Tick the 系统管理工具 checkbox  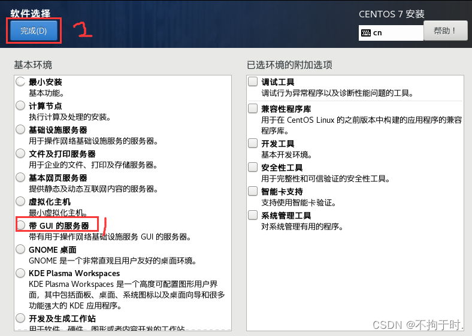point(253,215)
